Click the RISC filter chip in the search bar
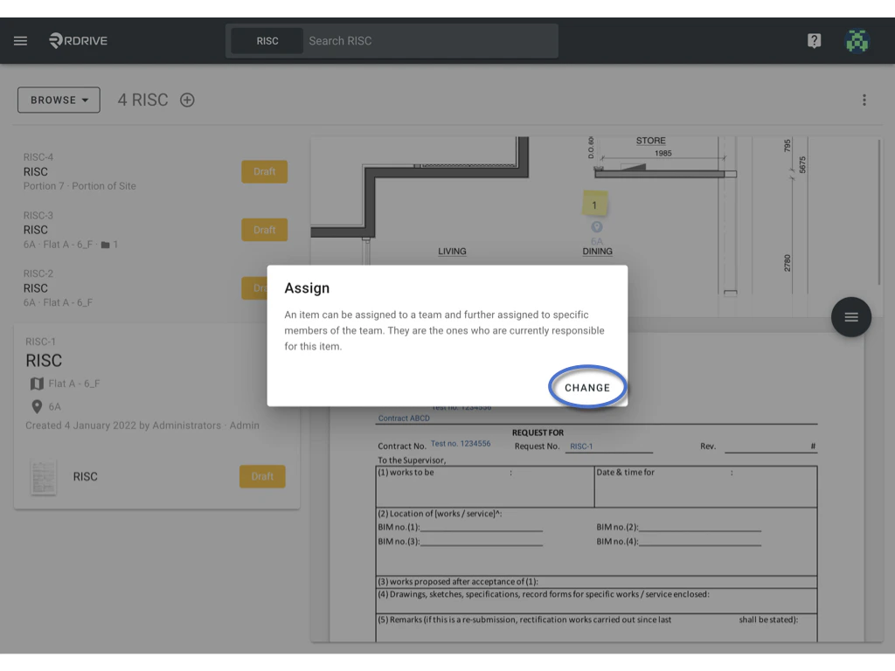This screenshot has width=895, height=671. pos(267,40)
